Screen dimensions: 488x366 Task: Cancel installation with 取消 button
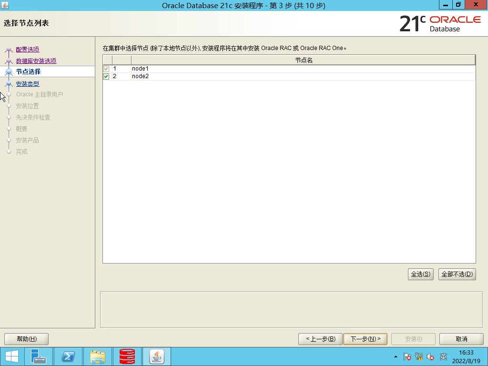(x=461, y=339)
